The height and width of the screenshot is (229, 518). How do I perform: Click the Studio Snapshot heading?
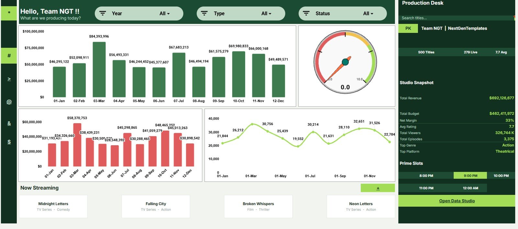416,82
